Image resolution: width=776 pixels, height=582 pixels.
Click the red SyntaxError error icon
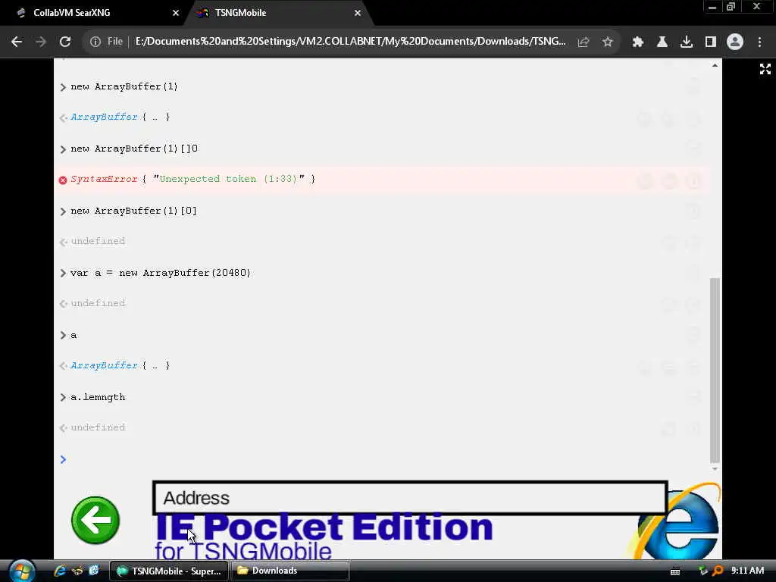(x=63, y=180)
